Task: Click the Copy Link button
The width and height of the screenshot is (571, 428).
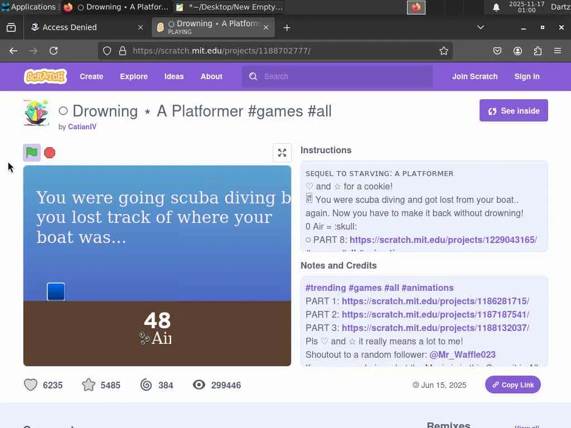Action: (x=513, y=385)
